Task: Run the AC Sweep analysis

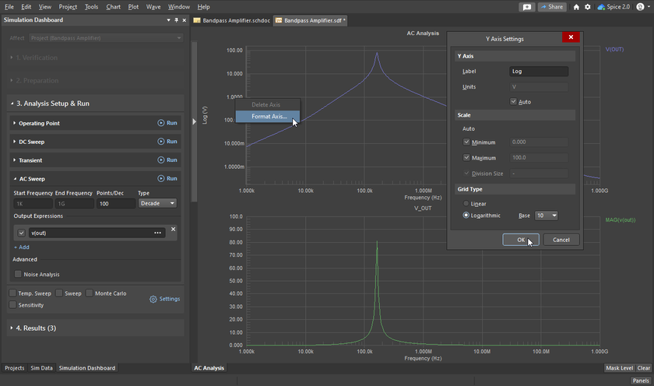Action: [x=167, y=178]
